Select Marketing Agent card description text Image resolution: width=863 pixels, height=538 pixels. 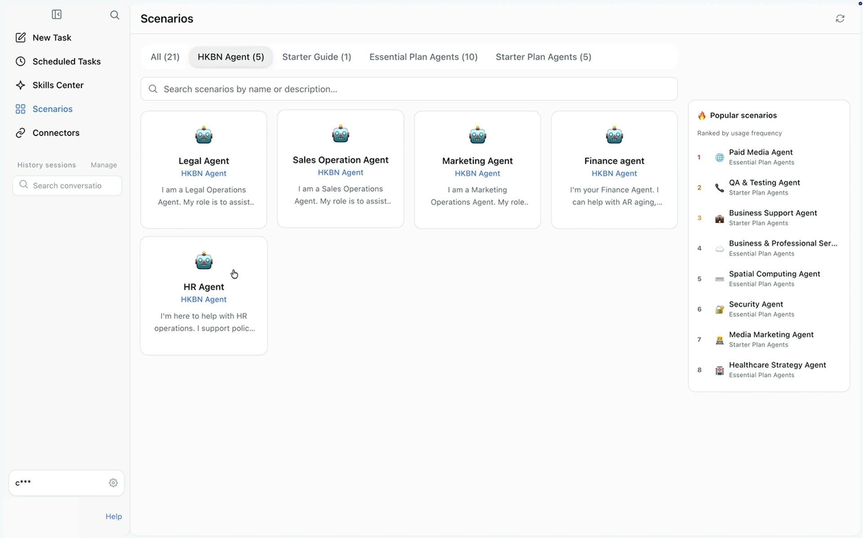click(479, 196)
